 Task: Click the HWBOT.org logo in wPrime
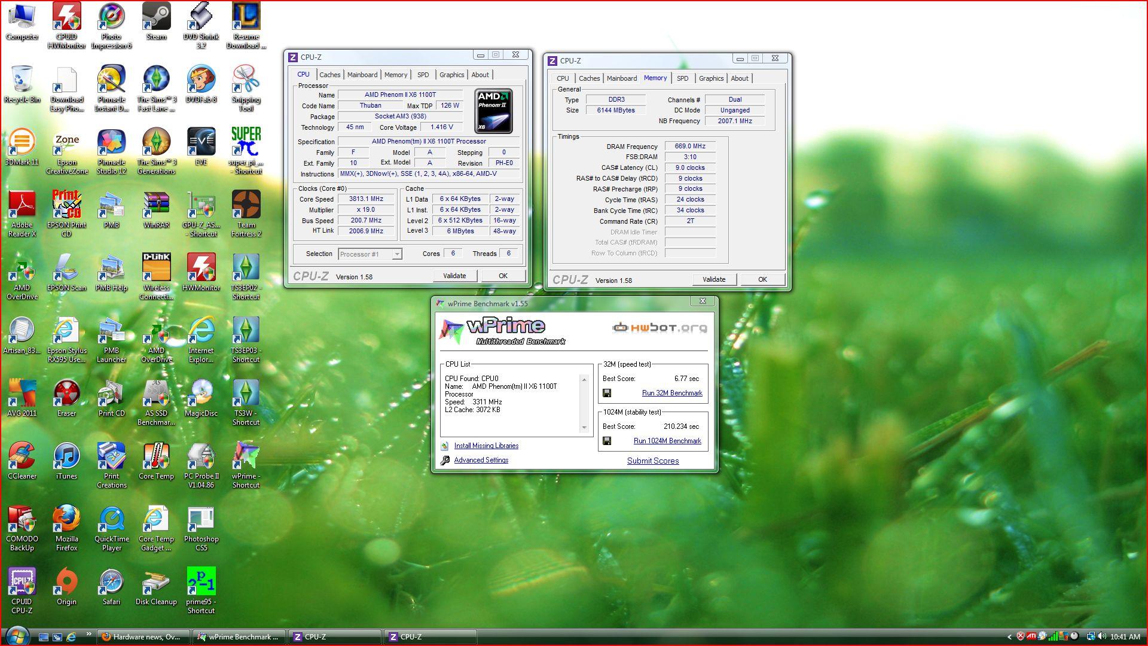pos(660,327)
